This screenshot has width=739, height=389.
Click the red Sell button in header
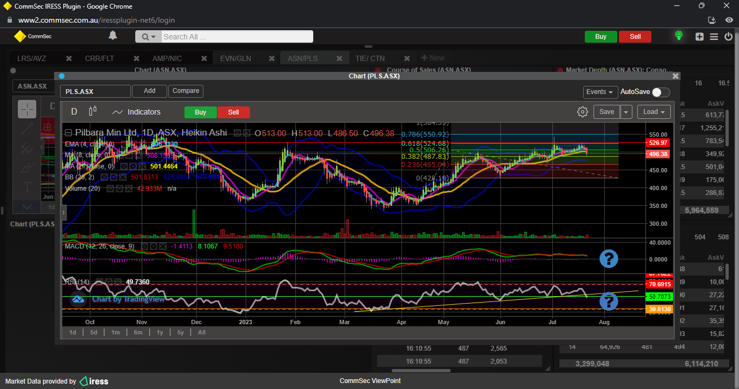click(635, 37)
